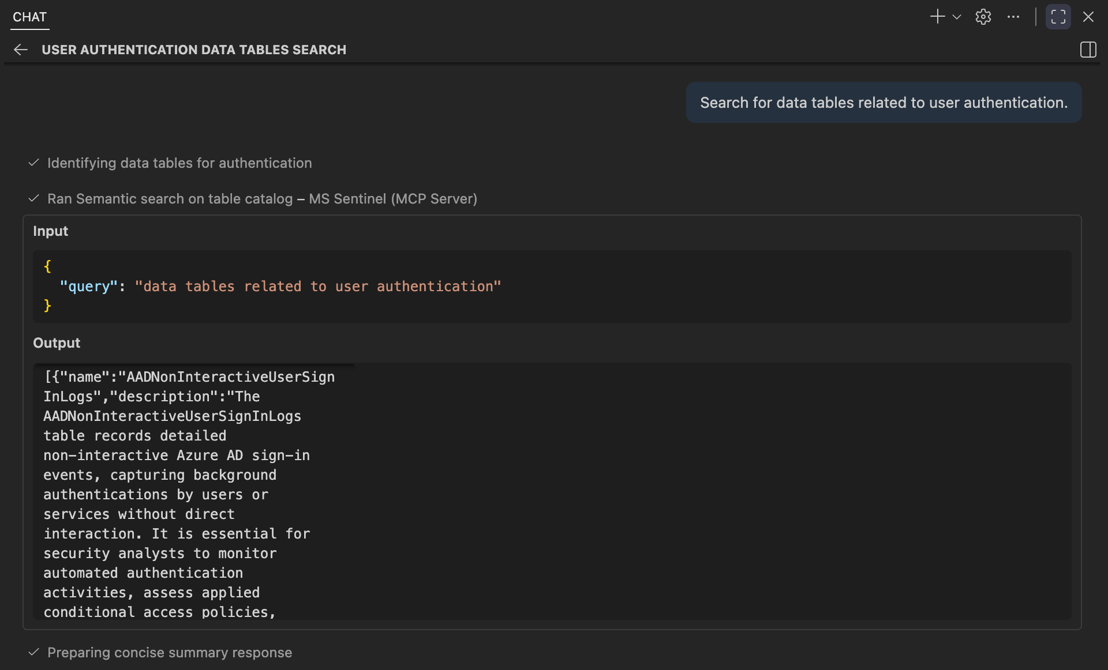Click checkmark icon beside 'Ran Semantic search'
1108x670 pixels.
34,199
